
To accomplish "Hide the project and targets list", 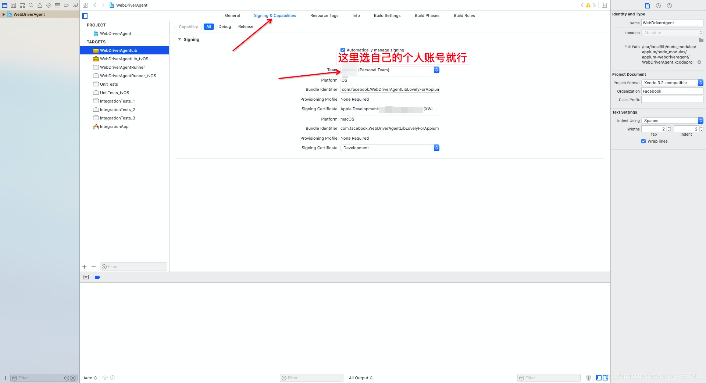I will point(85,16).
